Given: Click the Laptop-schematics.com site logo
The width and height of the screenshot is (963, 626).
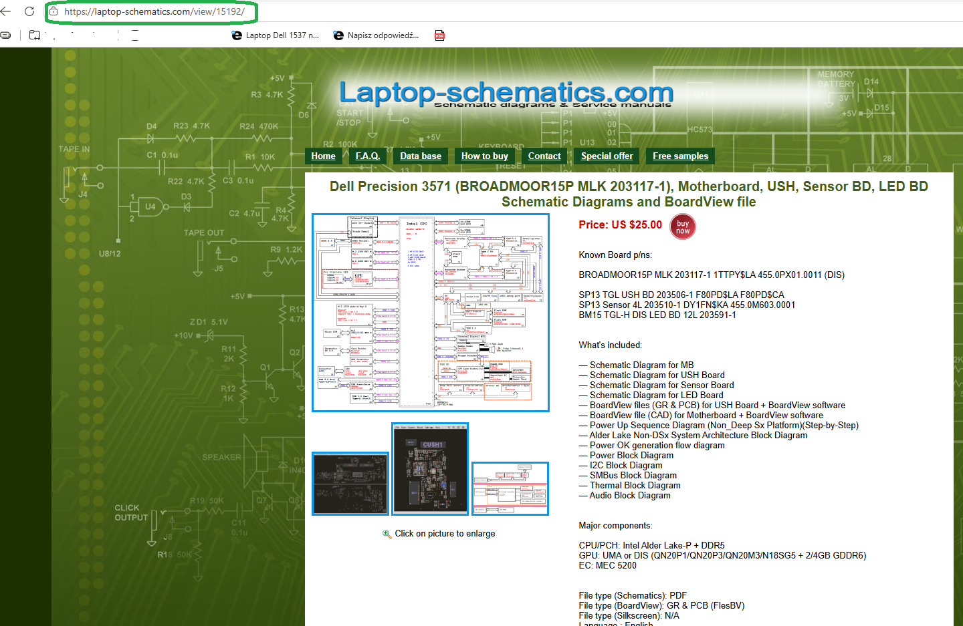Looking at the screenshot, I should point(506,94).
